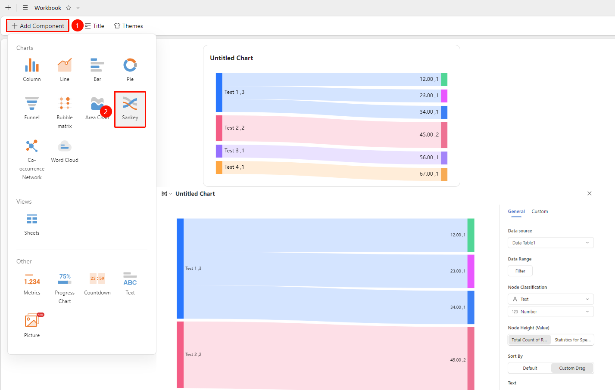Click the magenta 23.00 node in editor
Screen dimensions: 615x390
pyautogui.click(x=471, y=271)
